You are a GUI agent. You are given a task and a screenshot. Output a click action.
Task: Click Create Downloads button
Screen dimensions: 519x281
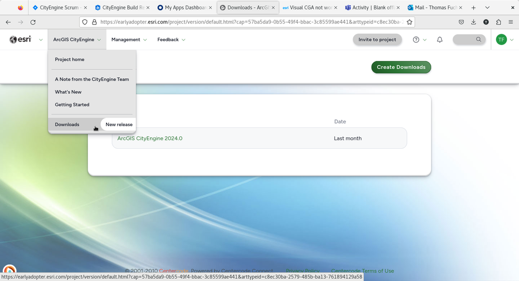click(x=401, y=67)
